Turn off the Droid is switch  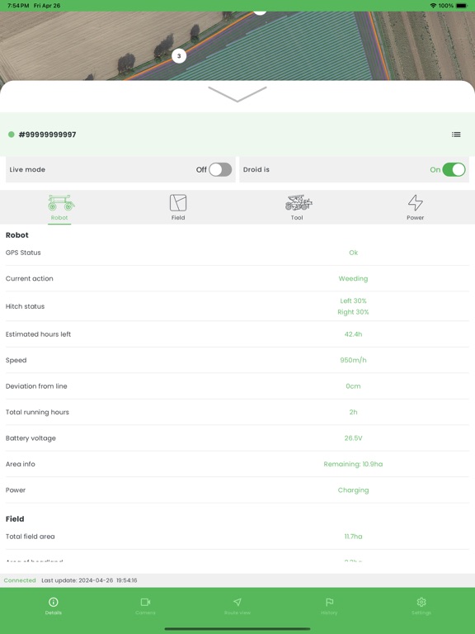pyautogui.click(x=454, y=170)
